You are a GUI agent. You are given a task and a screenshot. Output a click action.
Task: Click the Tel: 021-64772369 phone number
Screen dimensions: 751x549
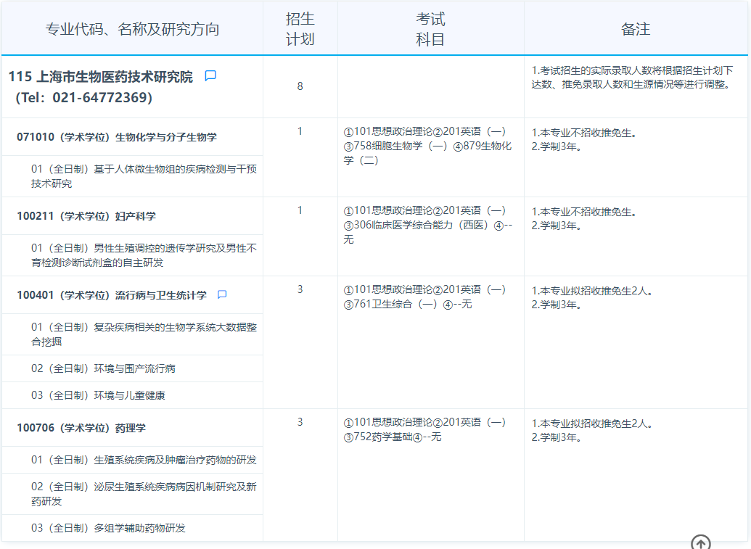84,98
